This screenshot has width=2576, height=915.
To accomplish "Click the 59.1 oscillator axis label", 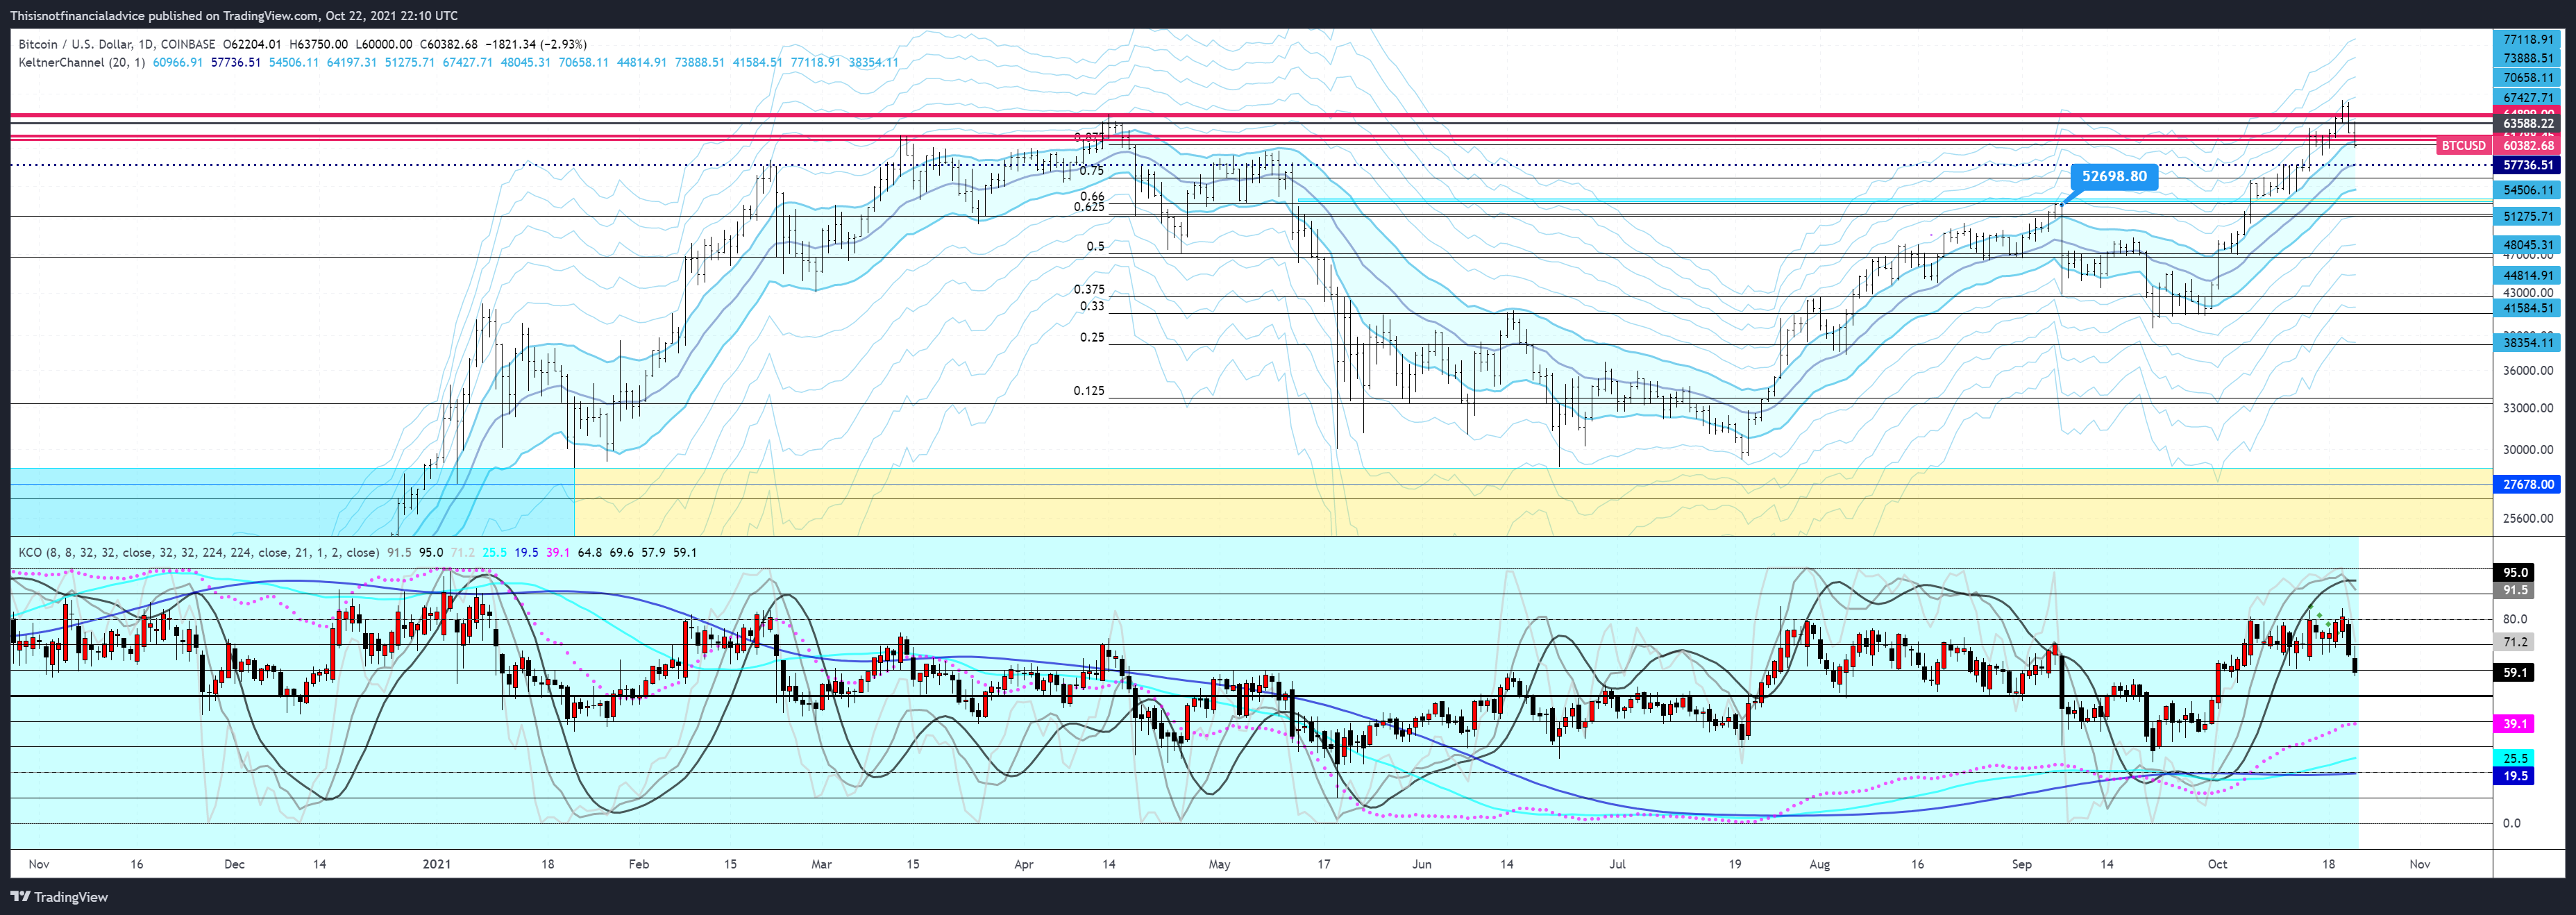I will pyautogui.click(x=2514, y=673).
